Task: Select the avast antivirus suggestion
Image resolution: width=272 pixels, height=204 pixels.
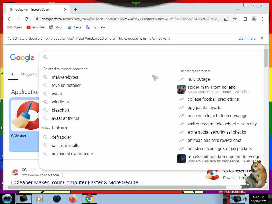Action: (x=65, y=118)
